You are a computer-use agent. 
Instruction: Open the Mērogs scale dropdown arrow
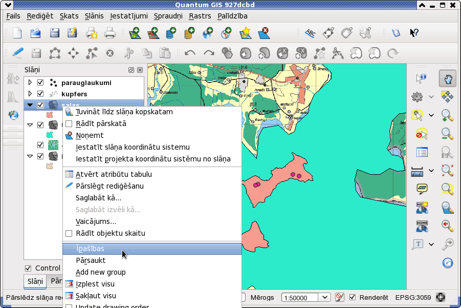324,297
